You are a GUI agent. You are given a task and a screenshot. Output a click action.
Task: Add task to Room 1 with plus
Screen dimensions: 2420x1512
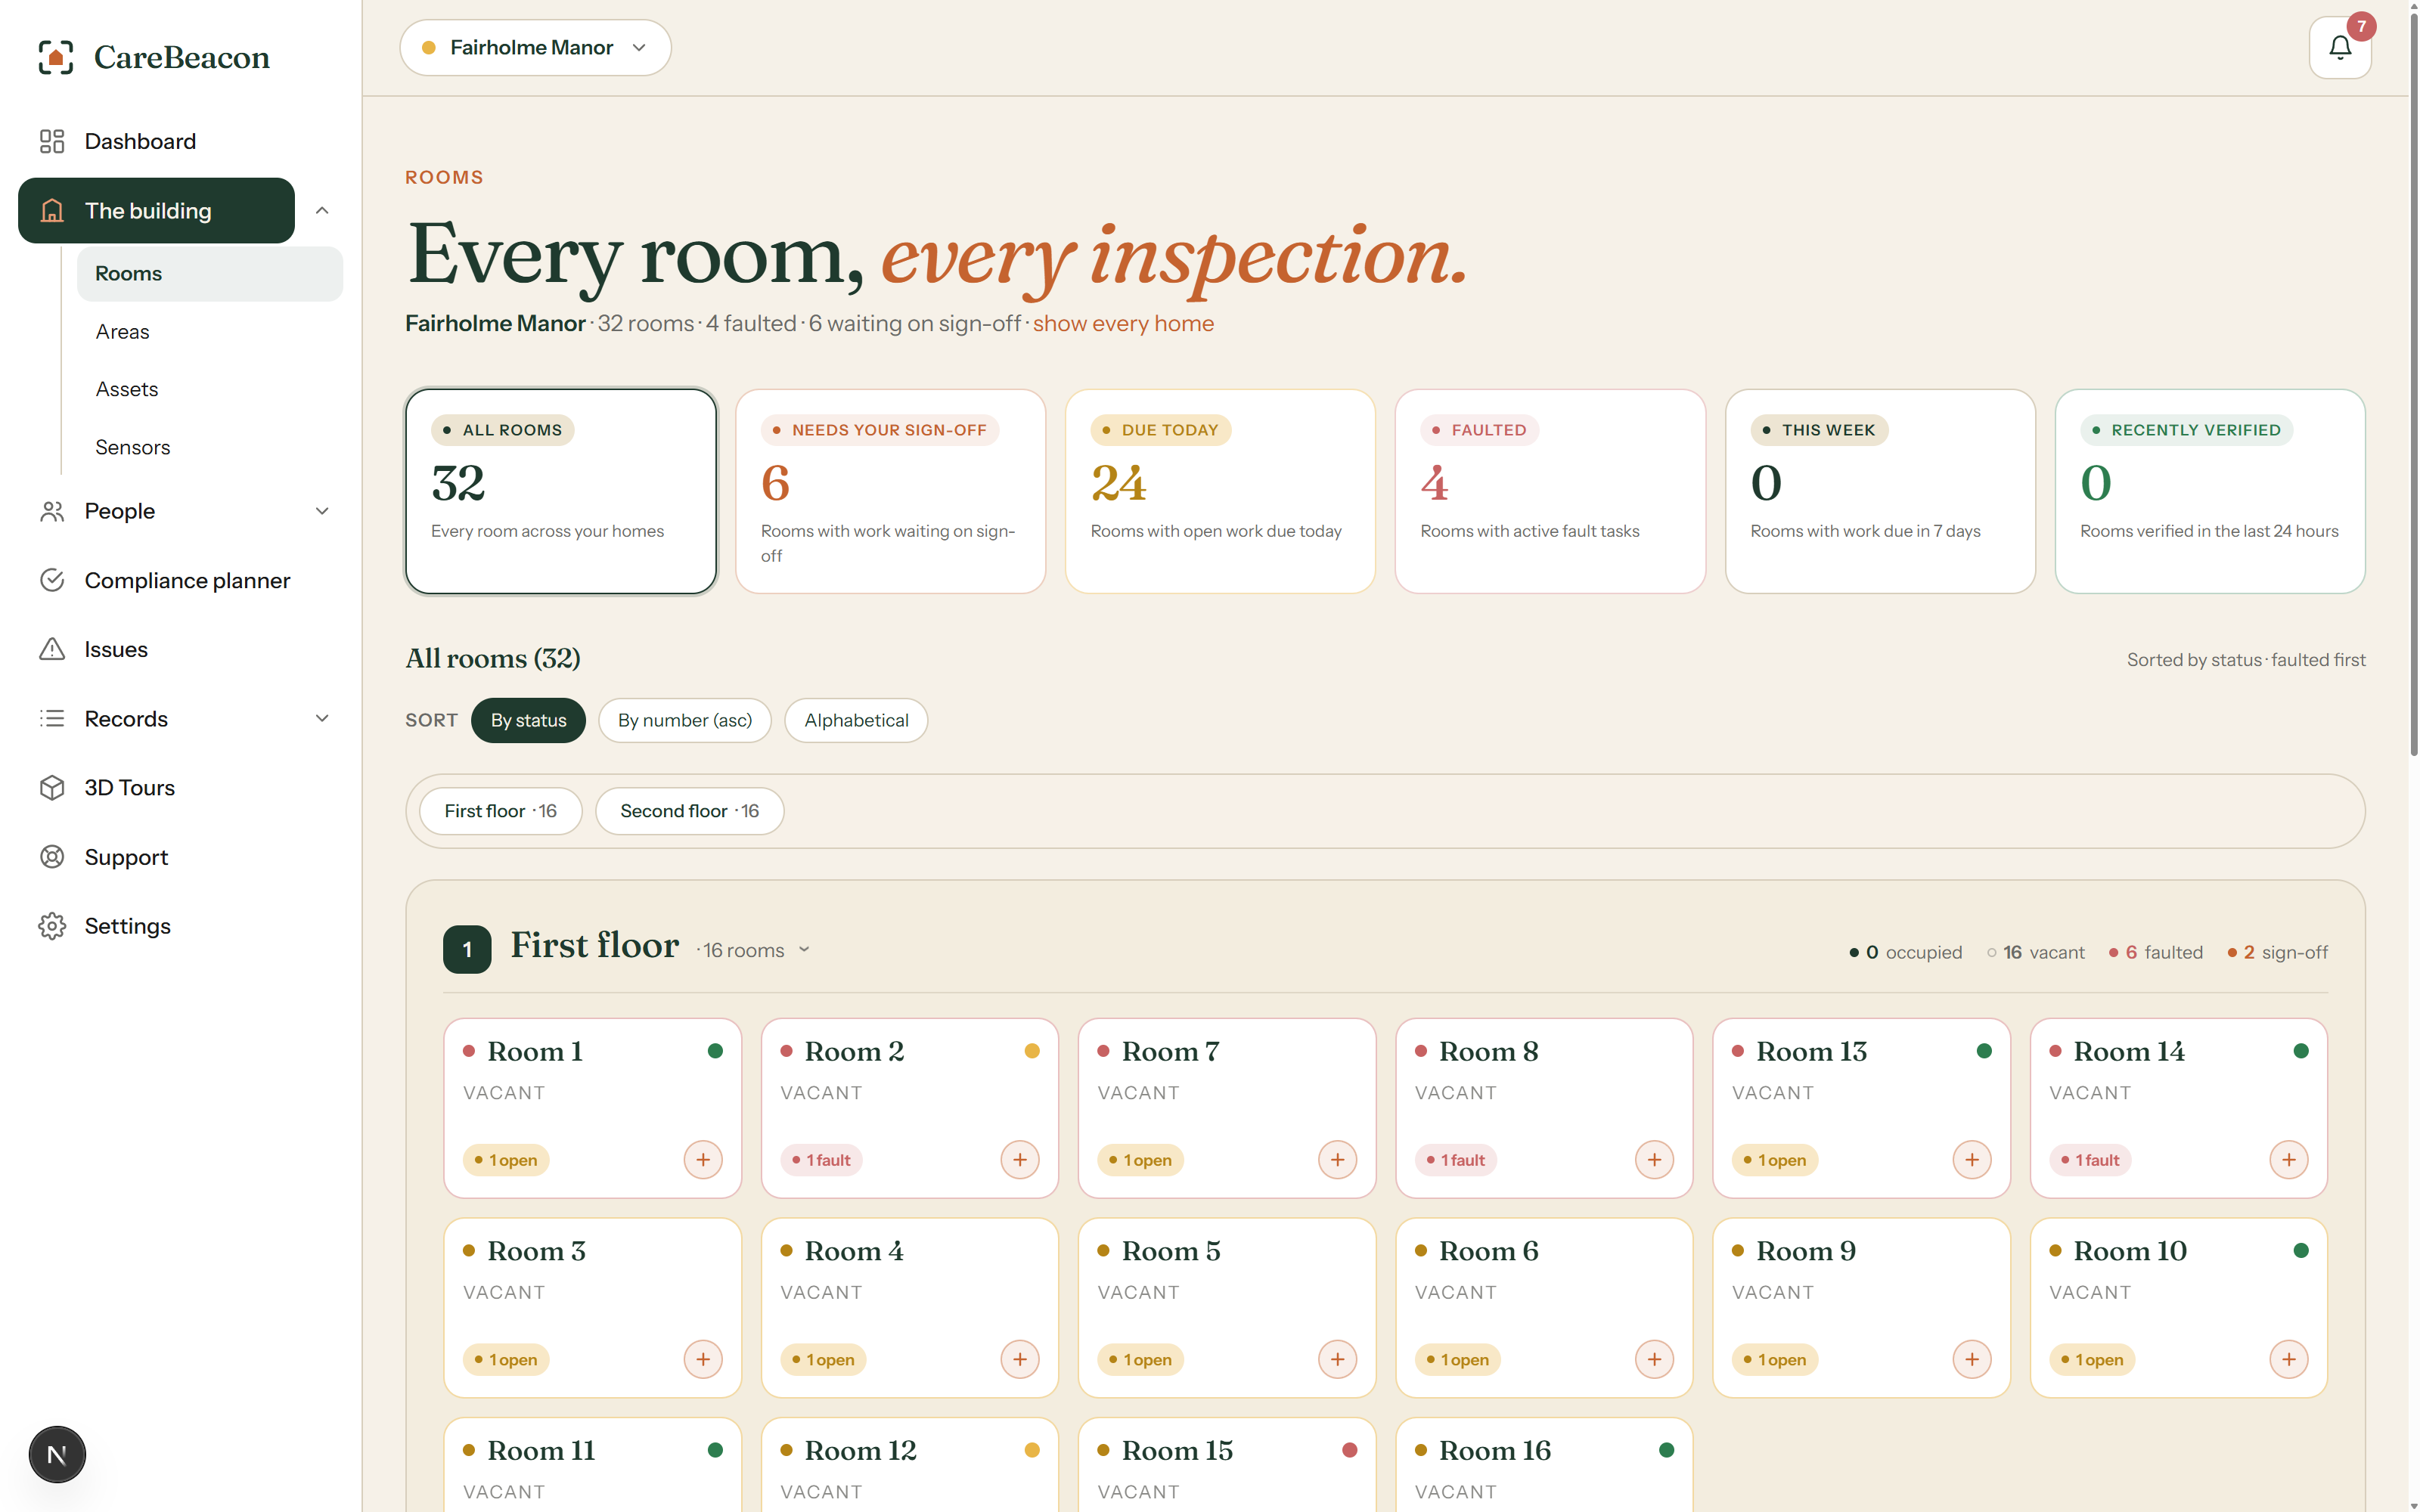click(703, 1160)
